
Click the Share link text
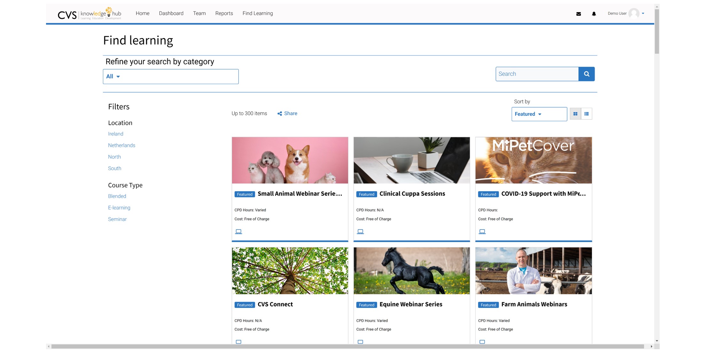coord(291,114)
